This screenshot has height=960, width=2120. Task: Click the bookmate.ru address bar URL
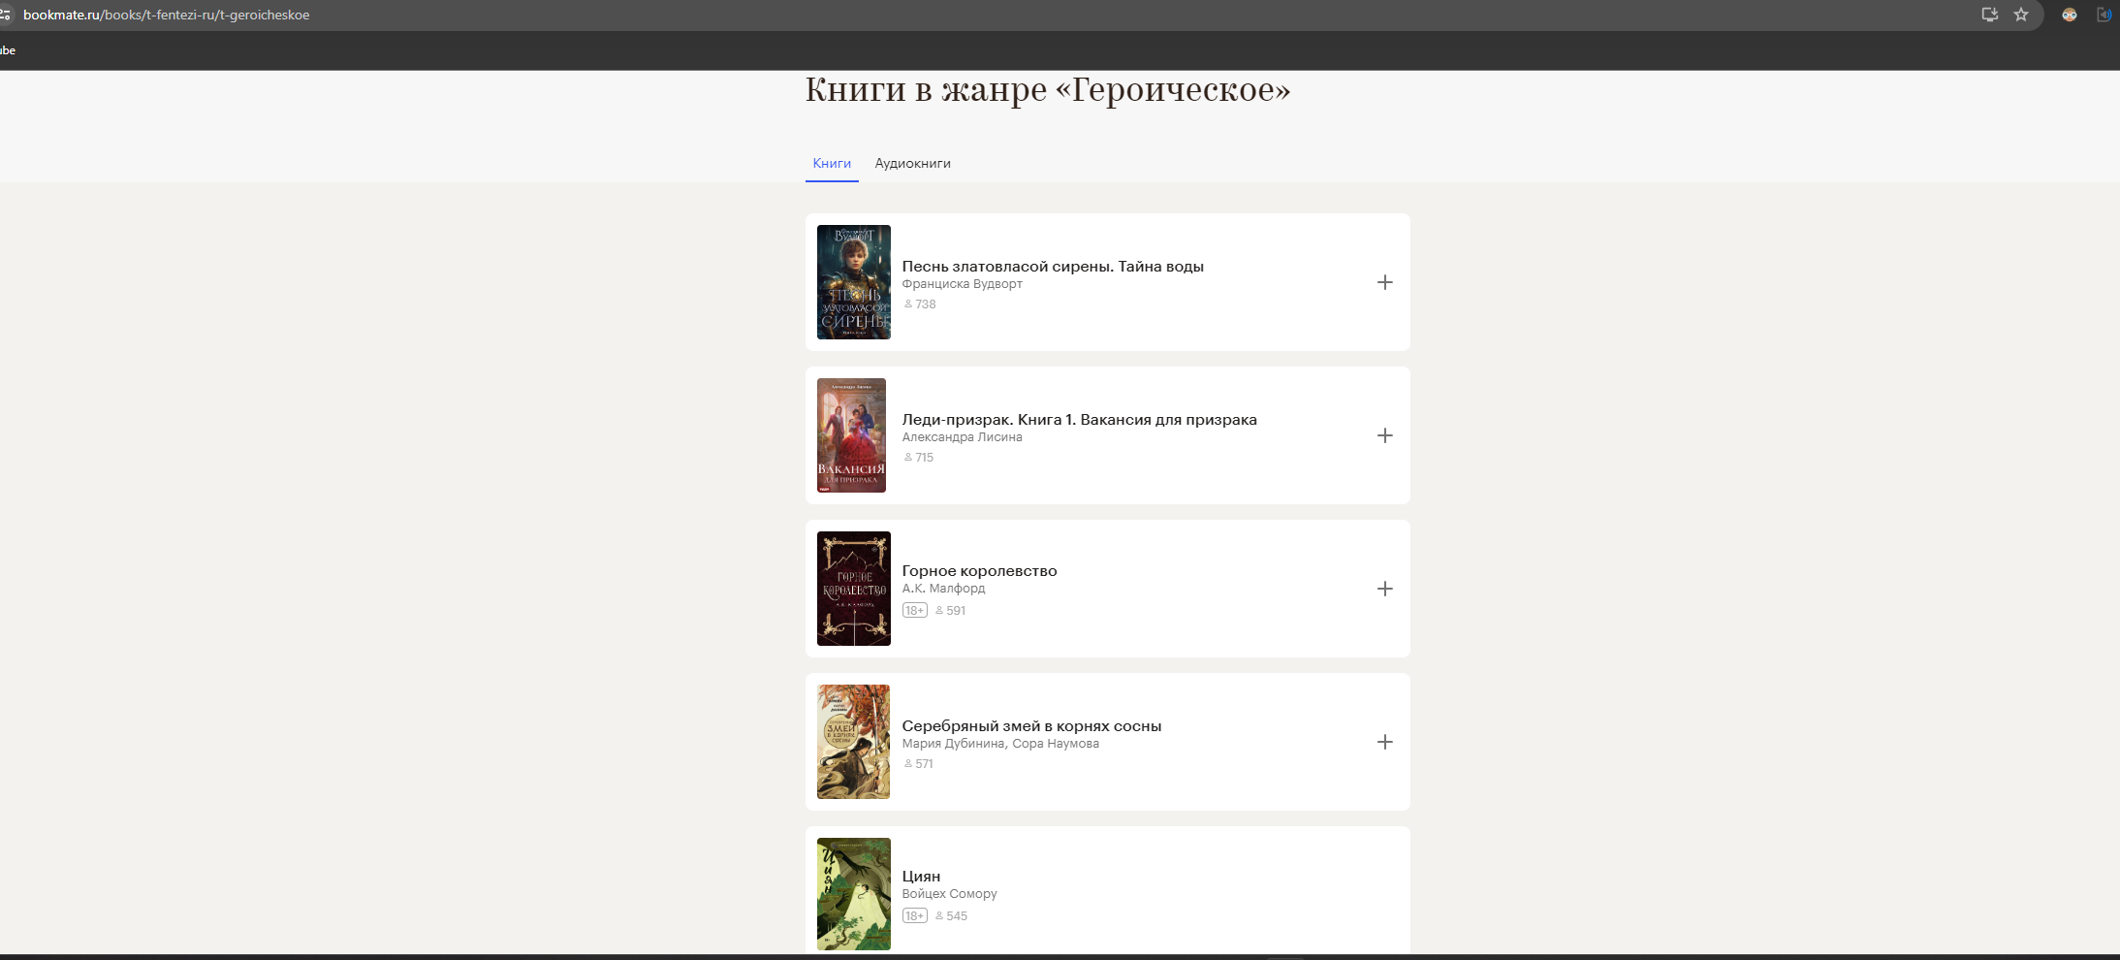click(167, 15)
